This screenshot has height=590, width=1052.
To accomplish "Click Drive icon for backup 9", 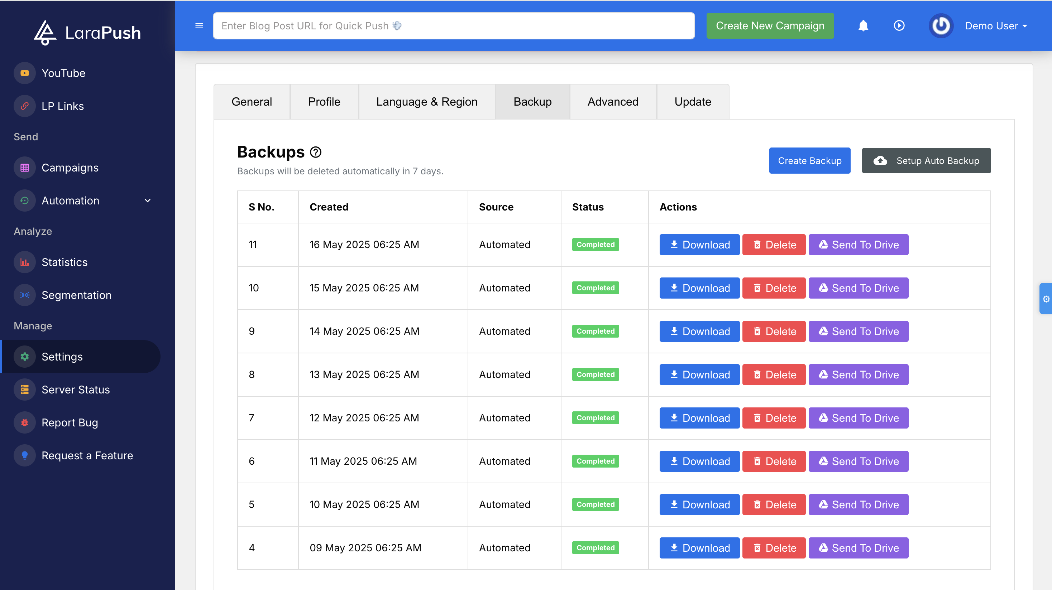I will tap(823, 331).
